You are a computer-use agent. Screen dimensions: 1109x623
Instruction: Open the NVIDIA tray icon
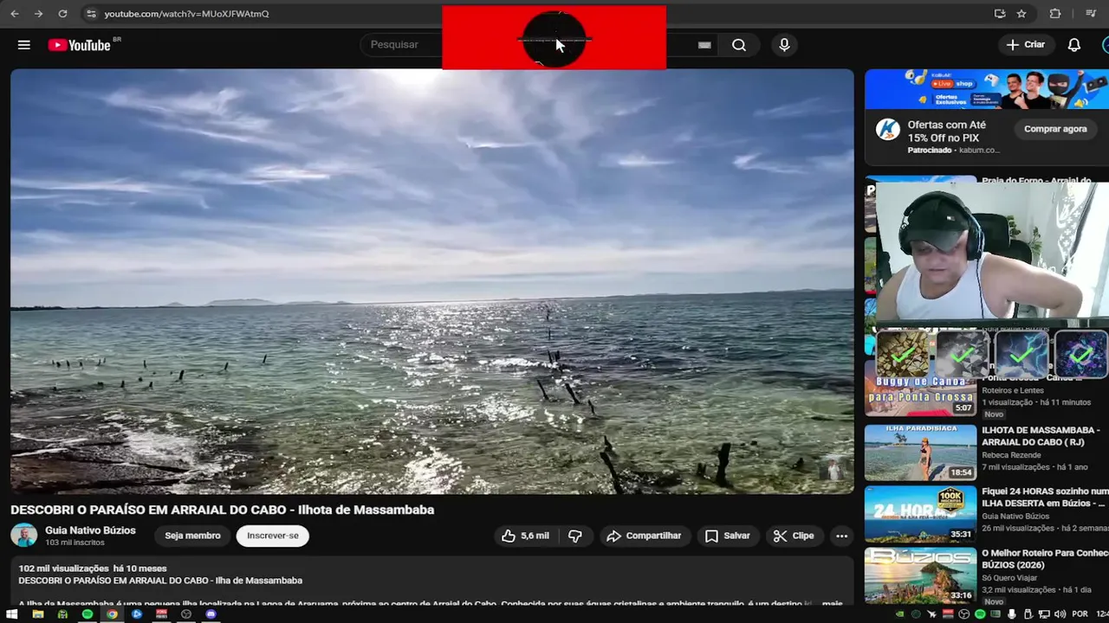tap(899, 614)
